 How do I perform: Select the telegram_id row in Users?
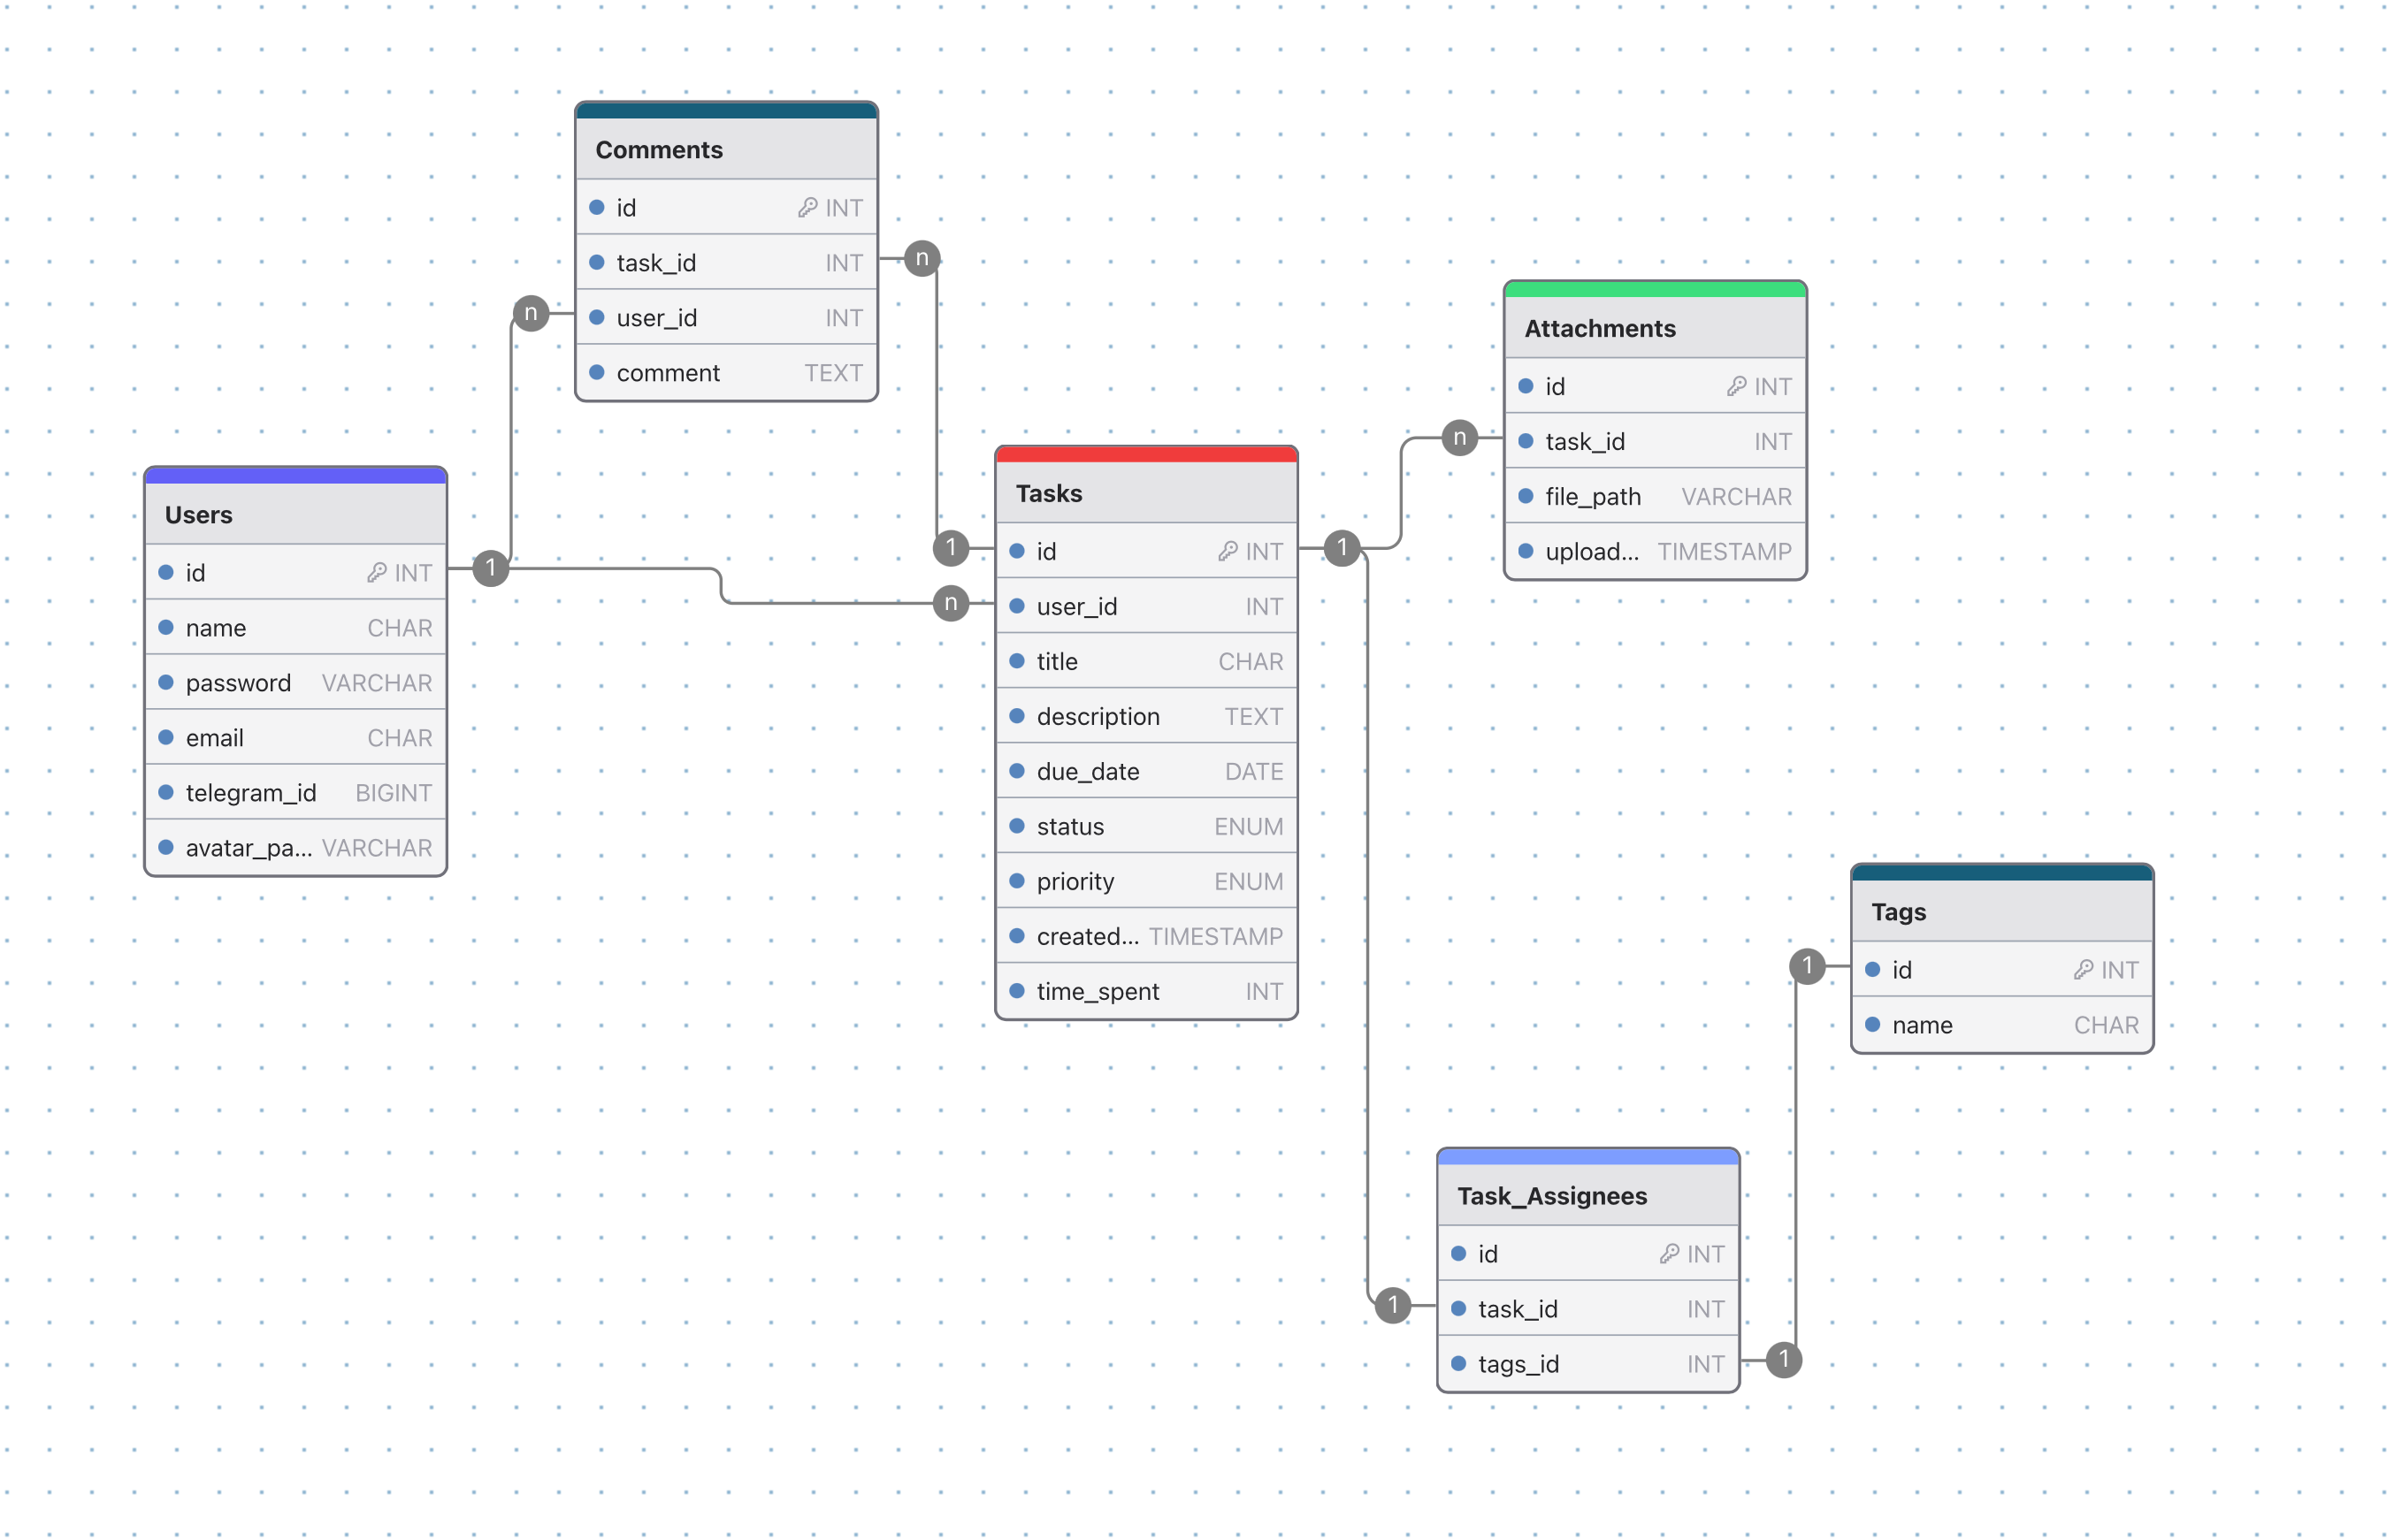(x=295, y=792)
